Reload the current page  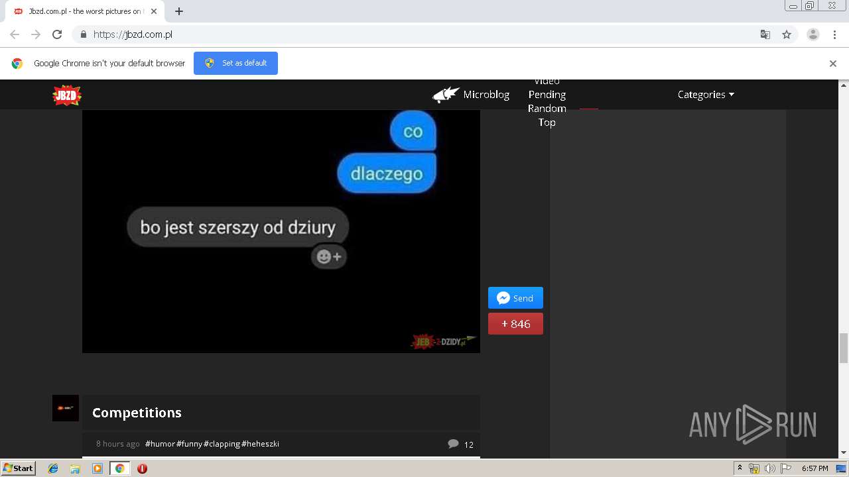pos(57,34)
